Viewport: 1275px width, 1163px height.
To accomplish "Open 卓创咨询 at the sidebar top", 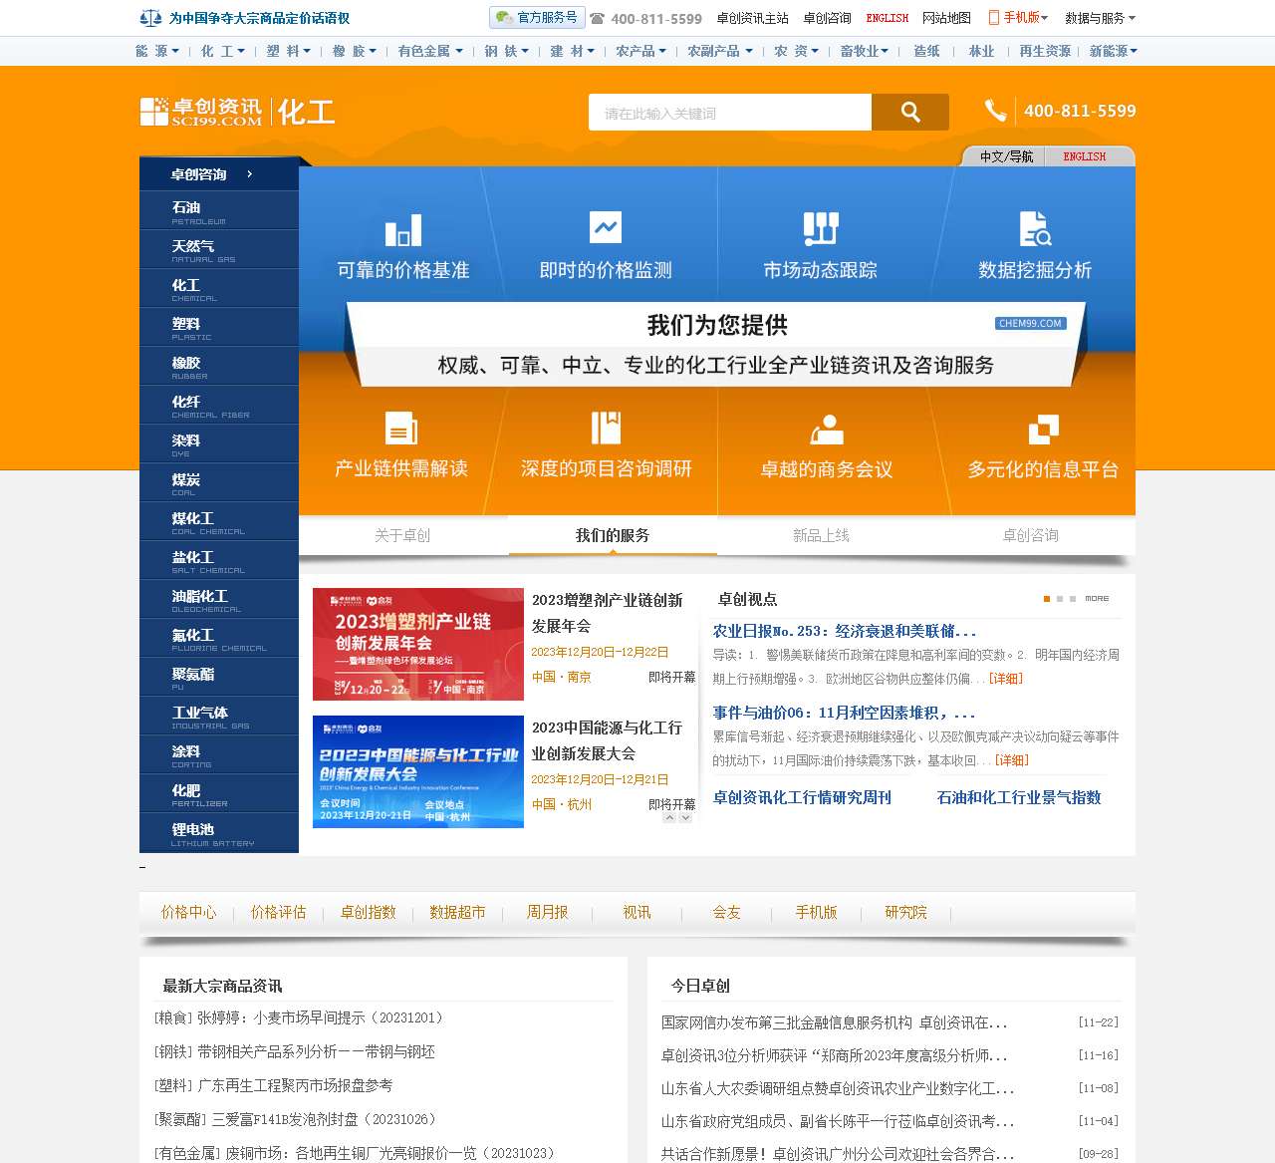I will click(x=219, y=173).
